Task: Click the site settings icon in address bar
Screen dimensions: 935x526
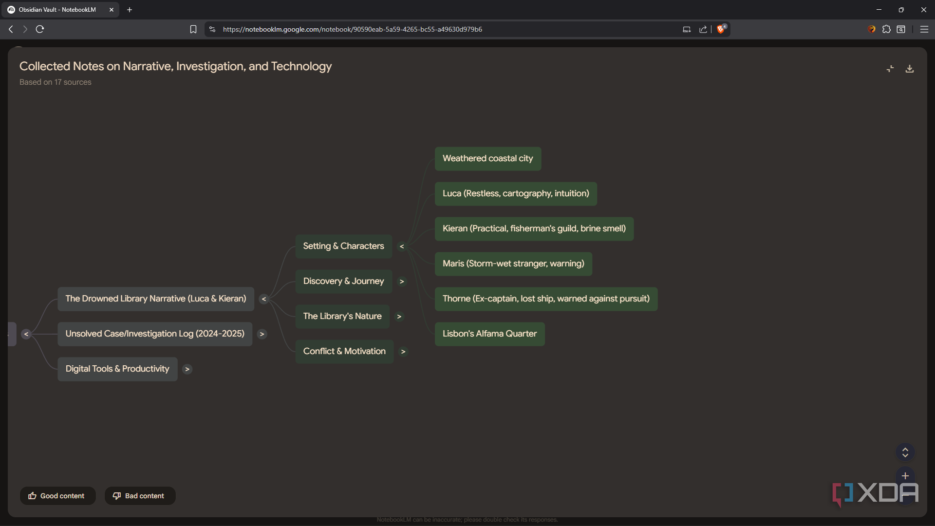Action: (212, 29)
